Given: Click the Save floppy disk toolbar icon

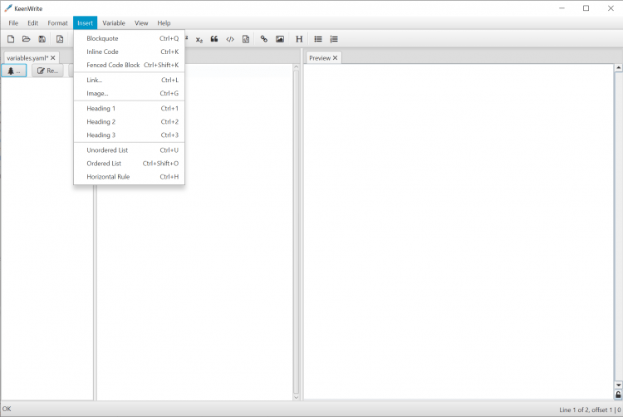Looking at the screenshot, I should click(x=42, y=39).
